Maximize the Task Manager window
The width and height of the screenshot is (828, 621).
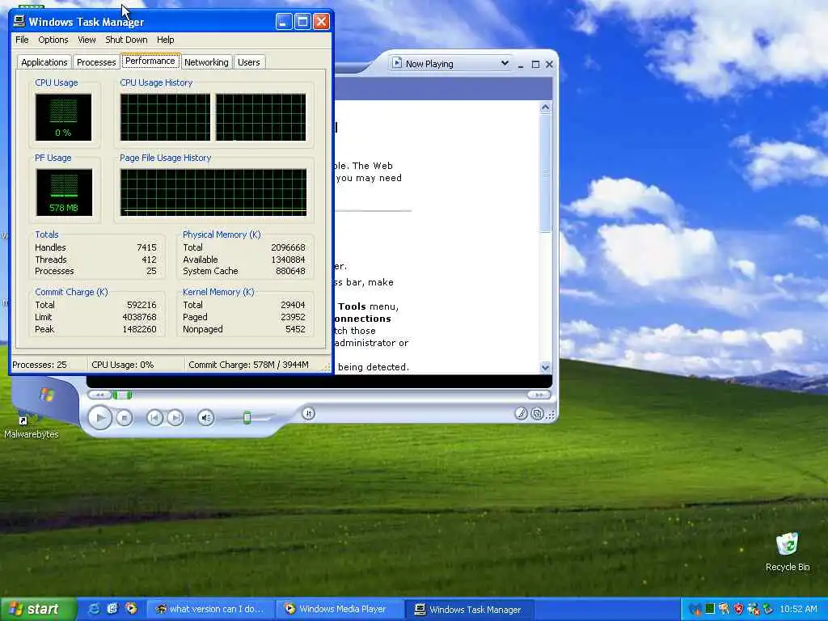[302, 22]
